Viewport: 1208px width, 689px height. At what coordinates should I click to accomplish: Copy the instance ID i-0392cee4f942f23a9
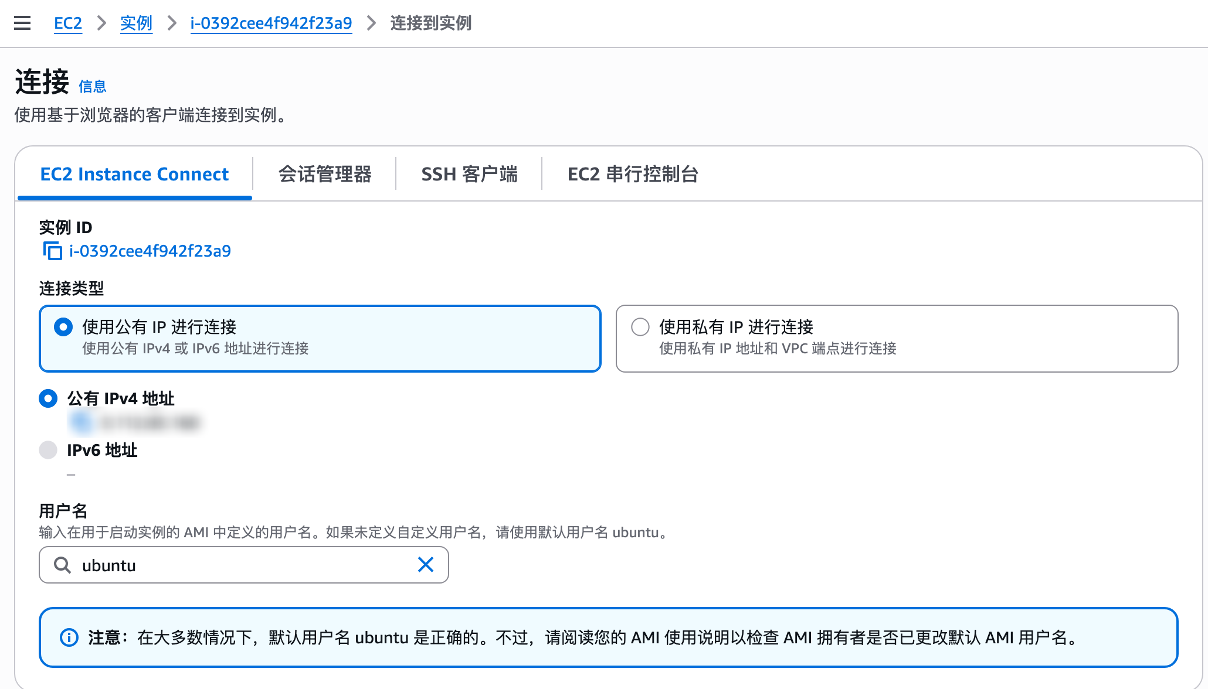pyautogui.click(x=52, y=251)
